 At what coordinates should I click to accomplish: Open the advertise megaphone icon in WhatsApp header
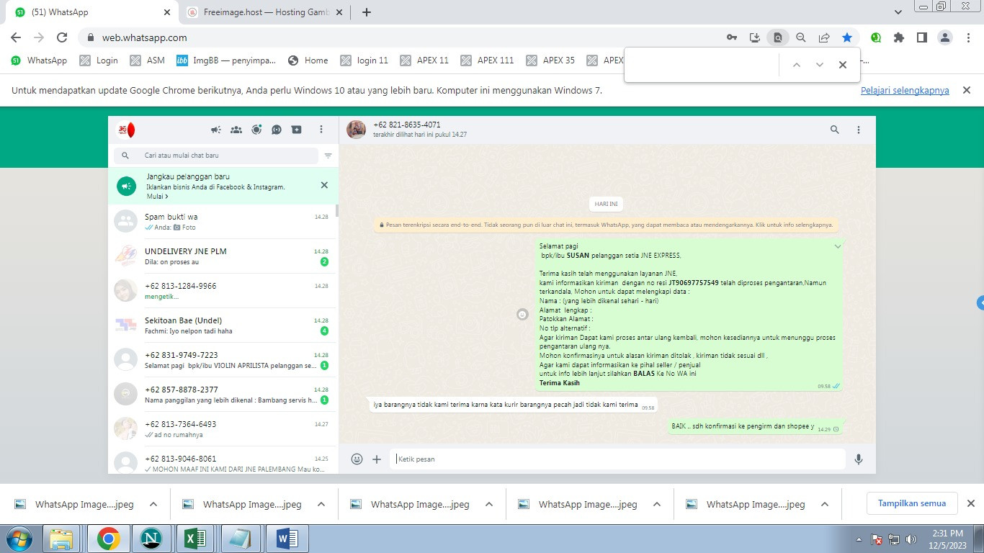(x=215, y=130)
